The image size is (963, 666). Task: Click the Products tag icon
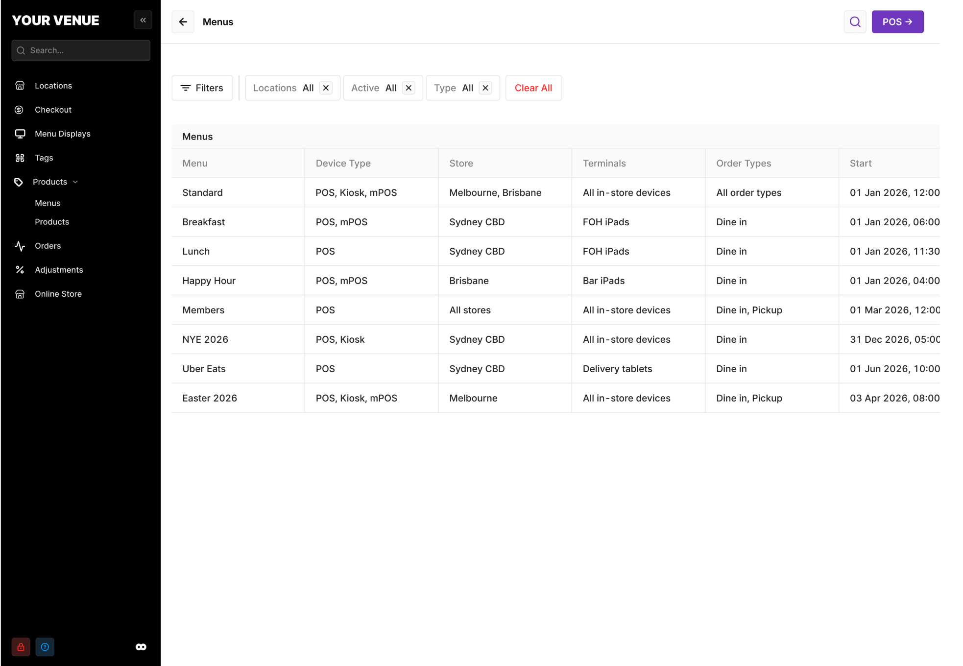click(19, 182)
